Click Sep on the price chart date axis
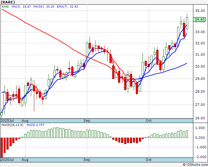 point(87,121)
